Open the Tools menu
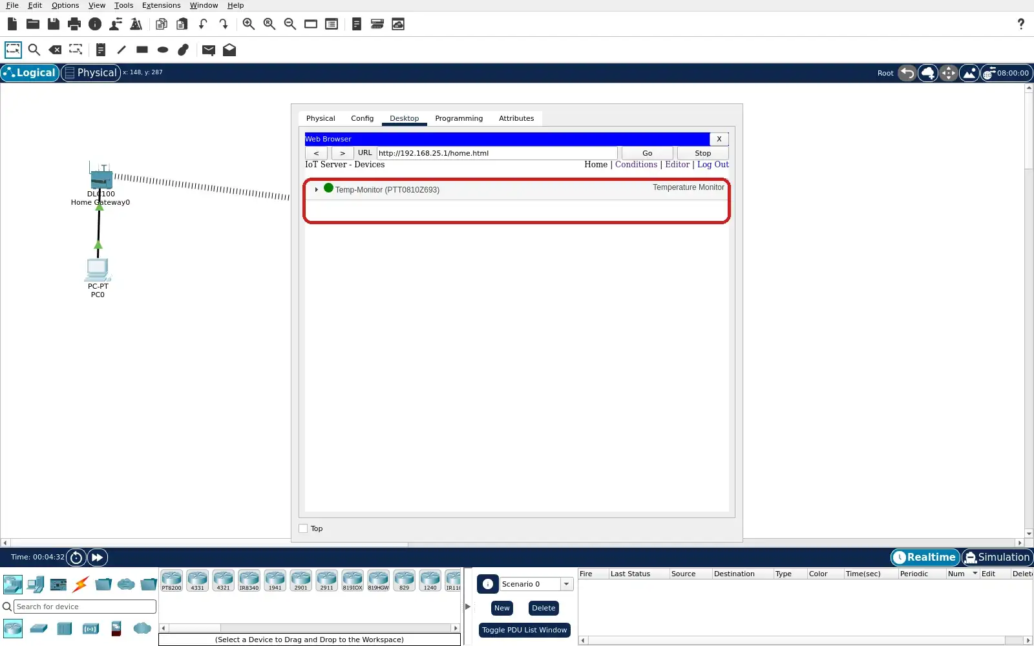The height and width of the screenshot is (646, 1034). pos(123,5)
